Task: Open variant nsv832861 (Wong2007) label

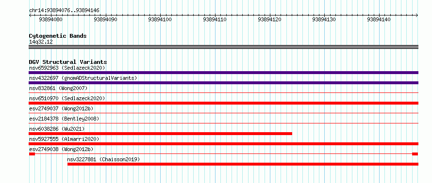Action: [58, 88]
